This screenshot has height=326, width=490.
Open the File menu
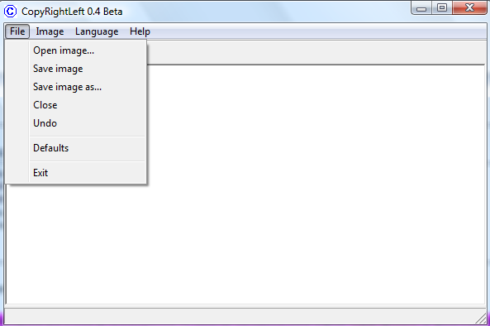(17, 31)
